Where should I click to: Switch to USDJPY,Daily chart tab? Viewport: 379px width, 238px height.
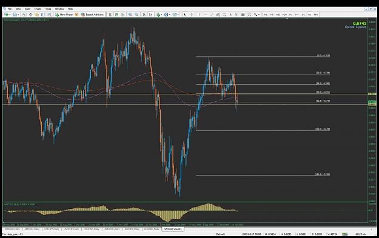point(52,229)
